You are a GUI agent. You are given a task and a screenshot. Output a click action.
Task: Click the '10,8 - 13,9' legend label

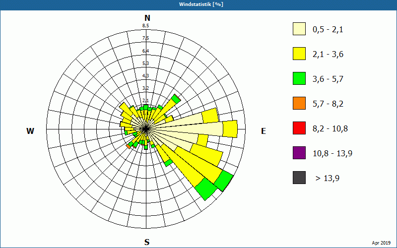tap(332, 154)
